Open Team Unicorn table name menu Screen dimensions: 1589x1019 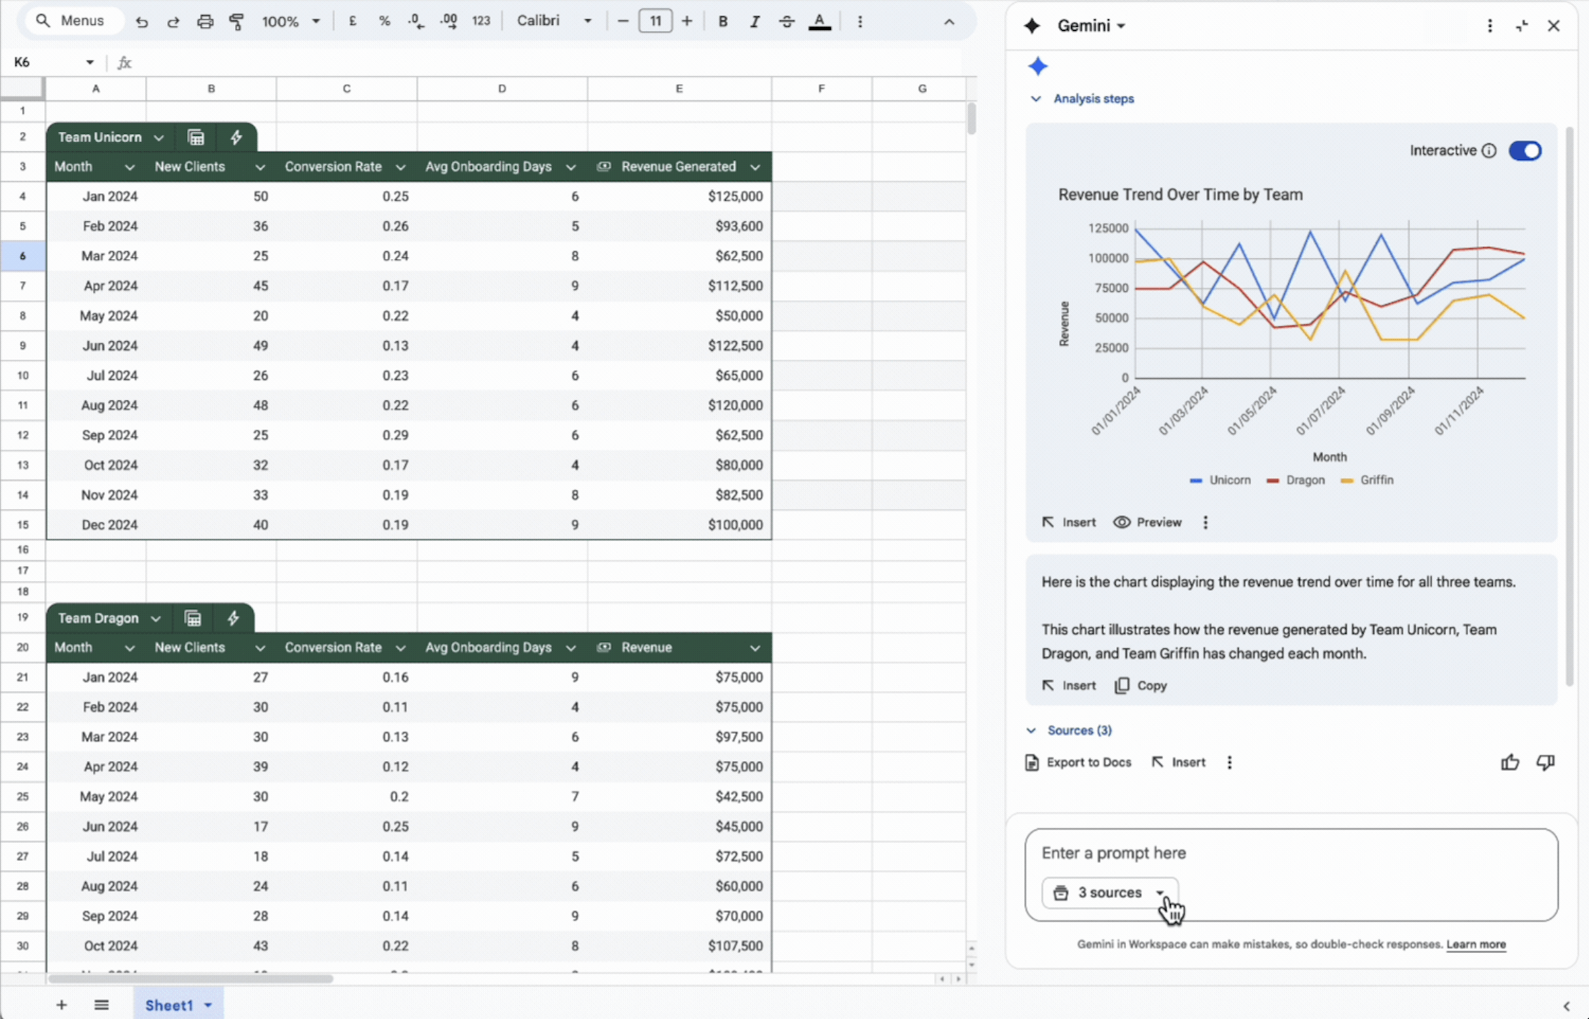[110, 137]
